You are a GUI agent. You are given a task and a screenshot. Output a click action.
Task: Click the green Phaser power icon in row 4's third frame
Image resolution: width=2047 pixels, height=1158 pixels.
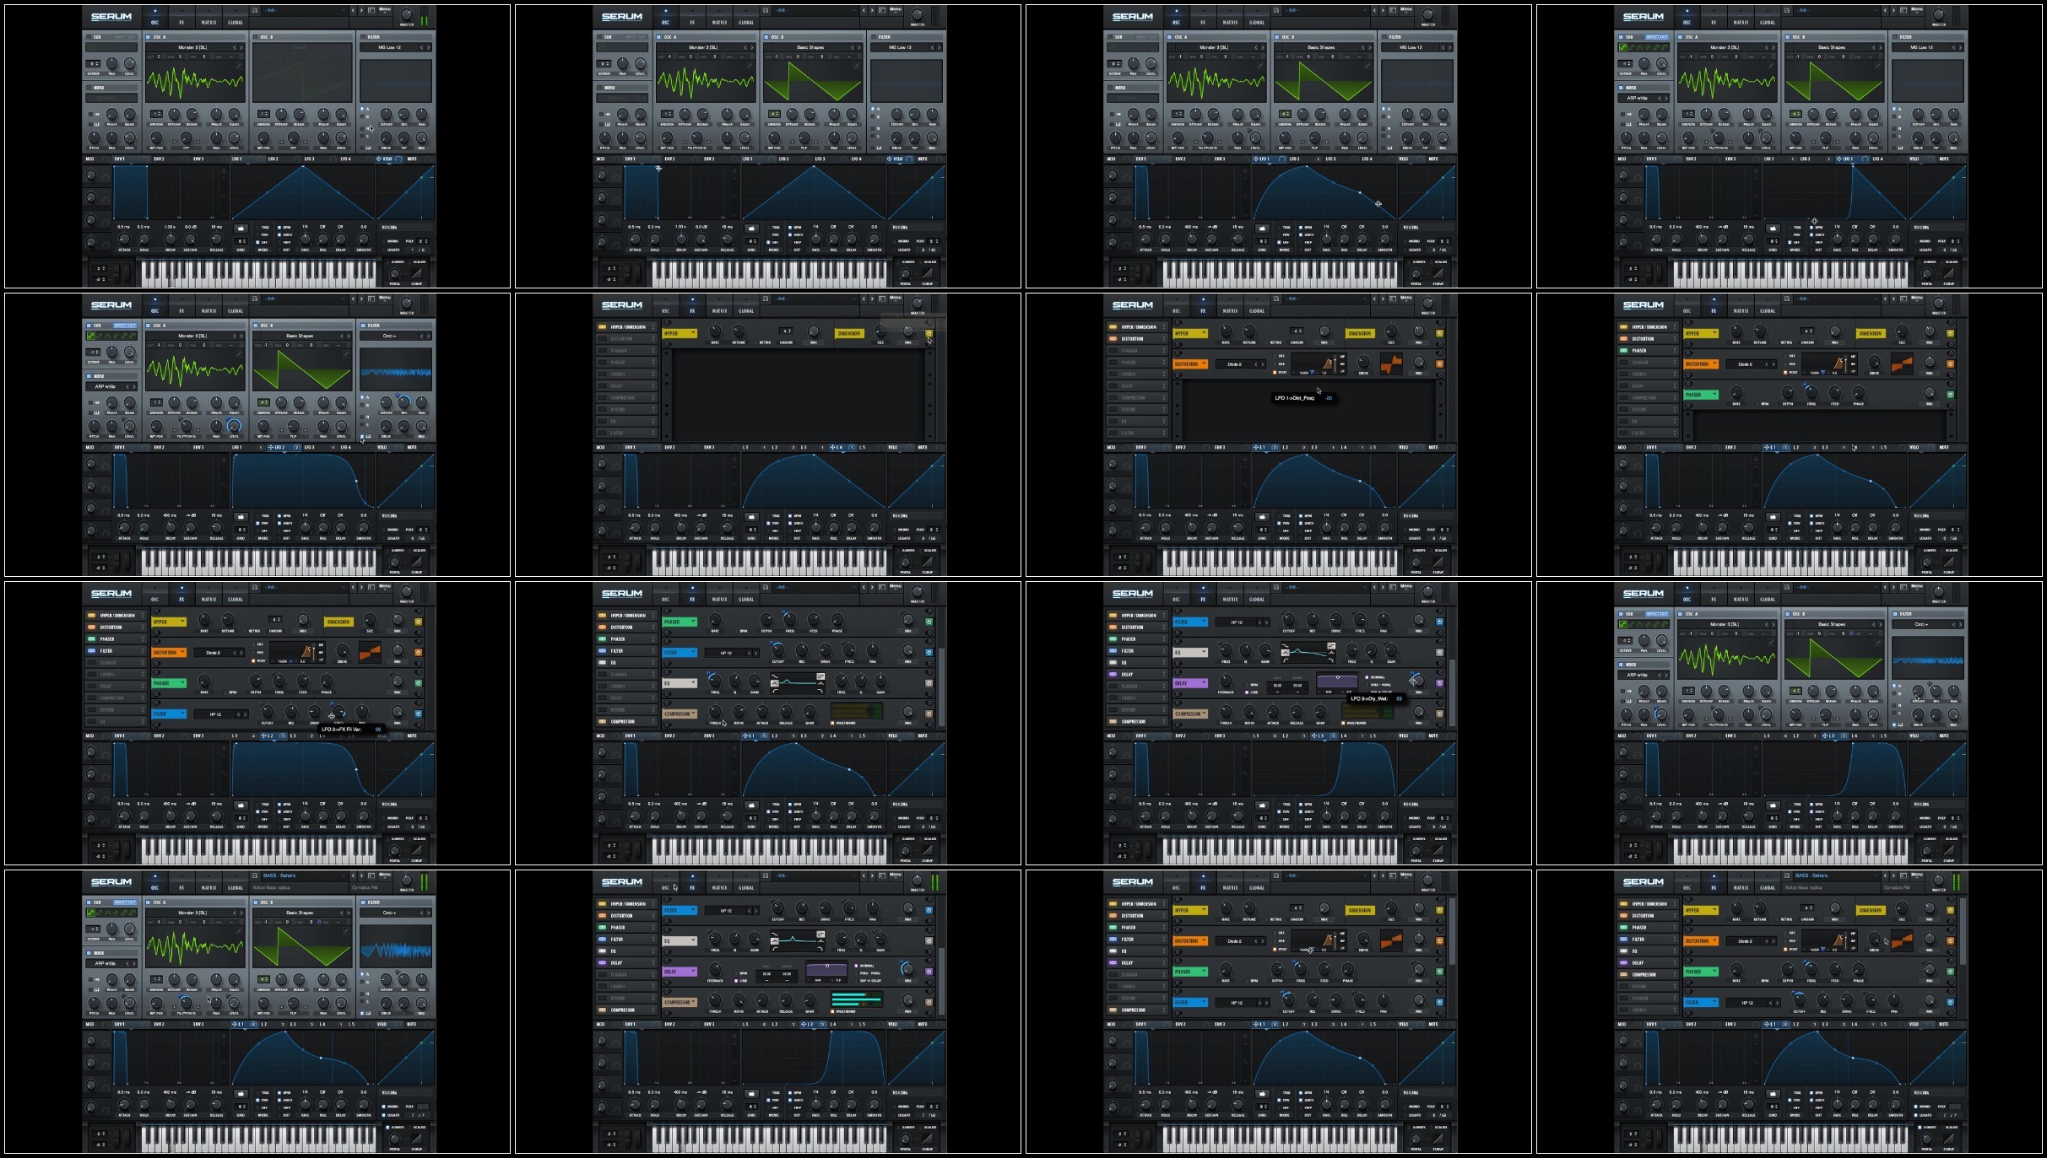(x=1440, y=972)
